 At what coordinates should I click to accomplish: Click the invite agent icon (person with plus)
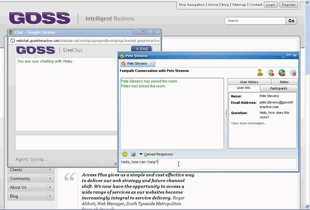click(260, 73)
